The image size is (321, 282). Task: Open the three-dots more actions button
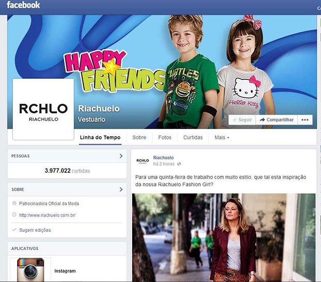305,120
